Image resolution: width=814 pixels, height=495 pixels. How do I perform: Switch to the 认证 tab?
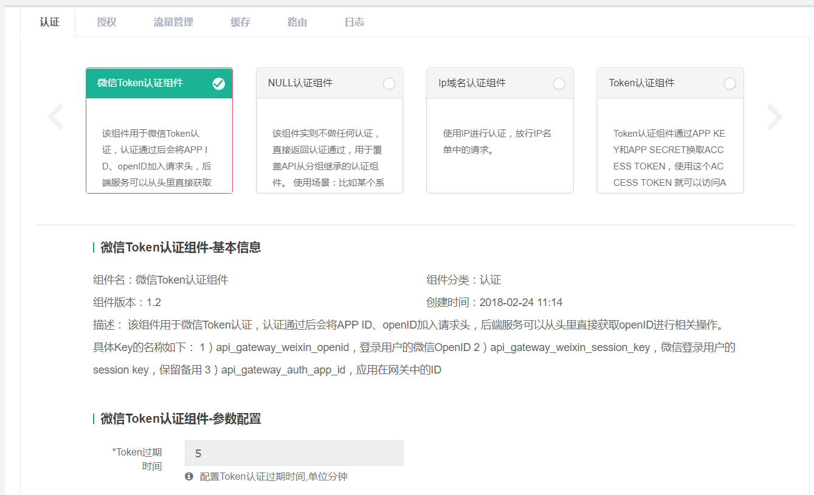[49, 22]
